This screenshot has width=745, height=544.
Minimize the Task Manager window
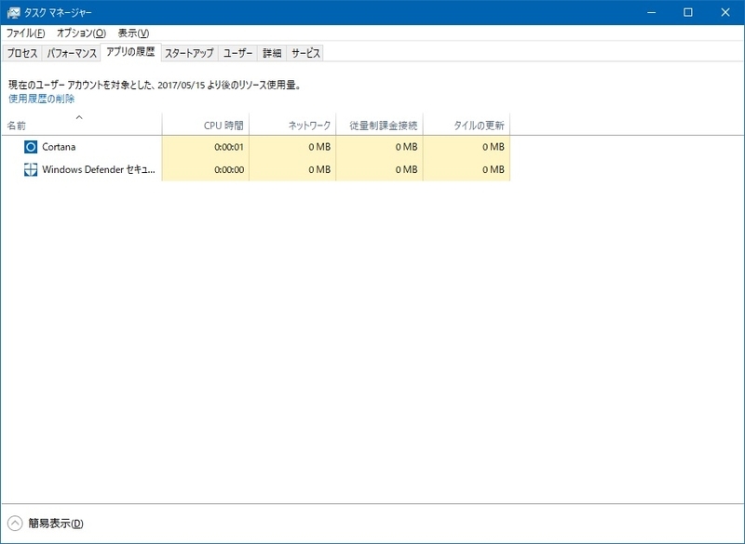[x=652, y=12]
